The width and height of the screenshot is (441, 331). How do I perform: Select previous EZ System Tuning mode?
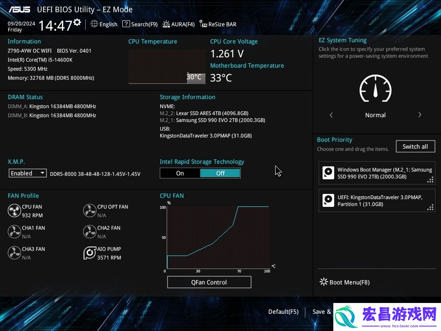pos(331,115)
